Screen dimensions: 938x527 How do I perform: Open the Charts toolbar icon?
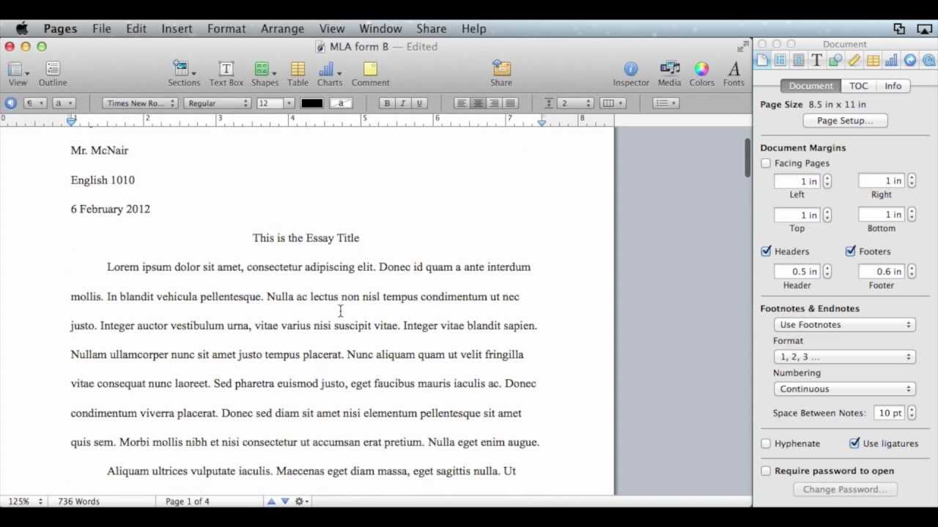coord(329,70)
